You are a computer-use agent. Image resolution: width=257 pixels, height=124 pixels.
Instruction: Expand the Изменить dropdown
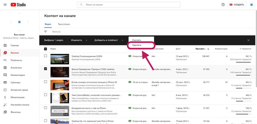tap(79, 40)
